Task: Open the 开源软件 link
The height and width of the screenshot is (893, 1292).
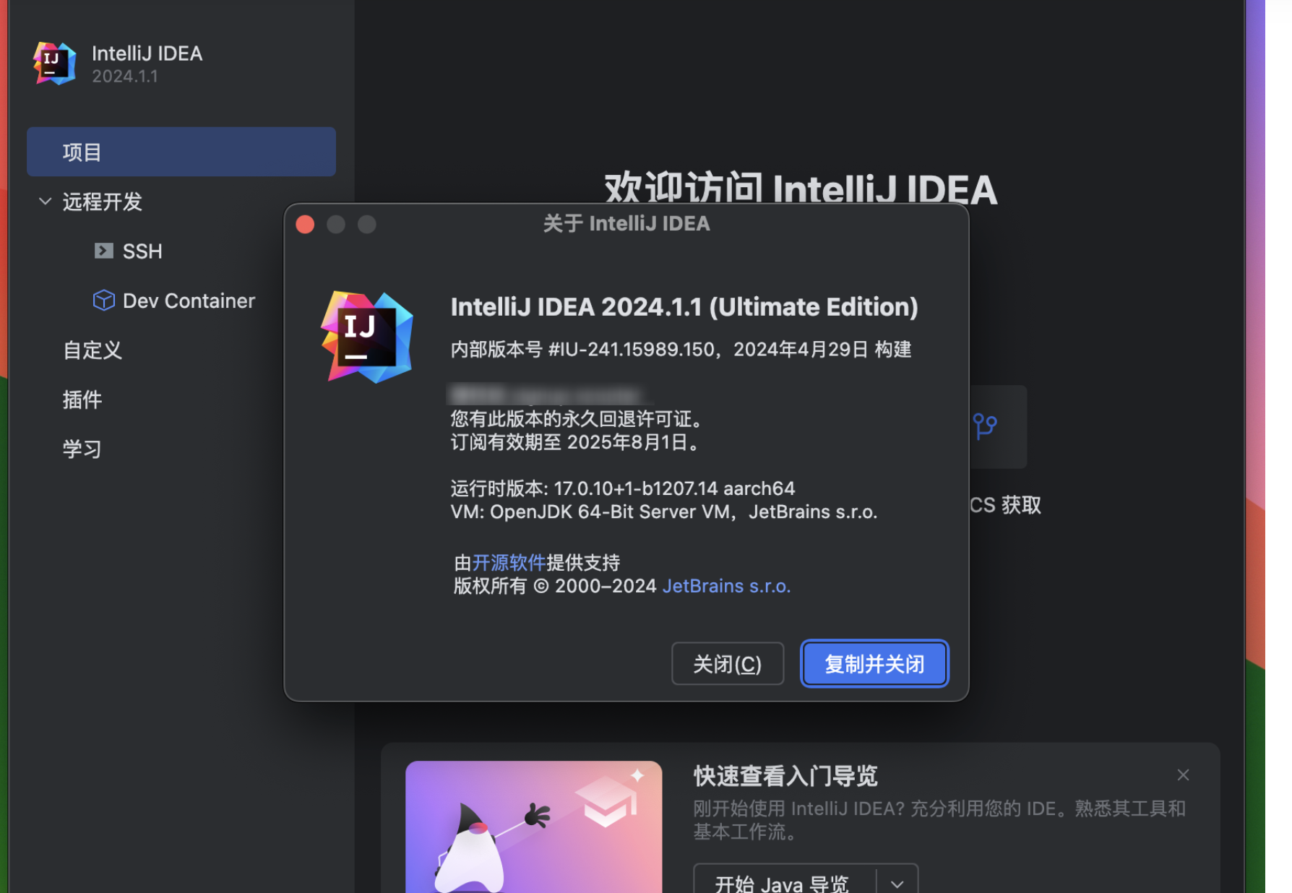Action: pyautogui.click(x=509, y=562)
